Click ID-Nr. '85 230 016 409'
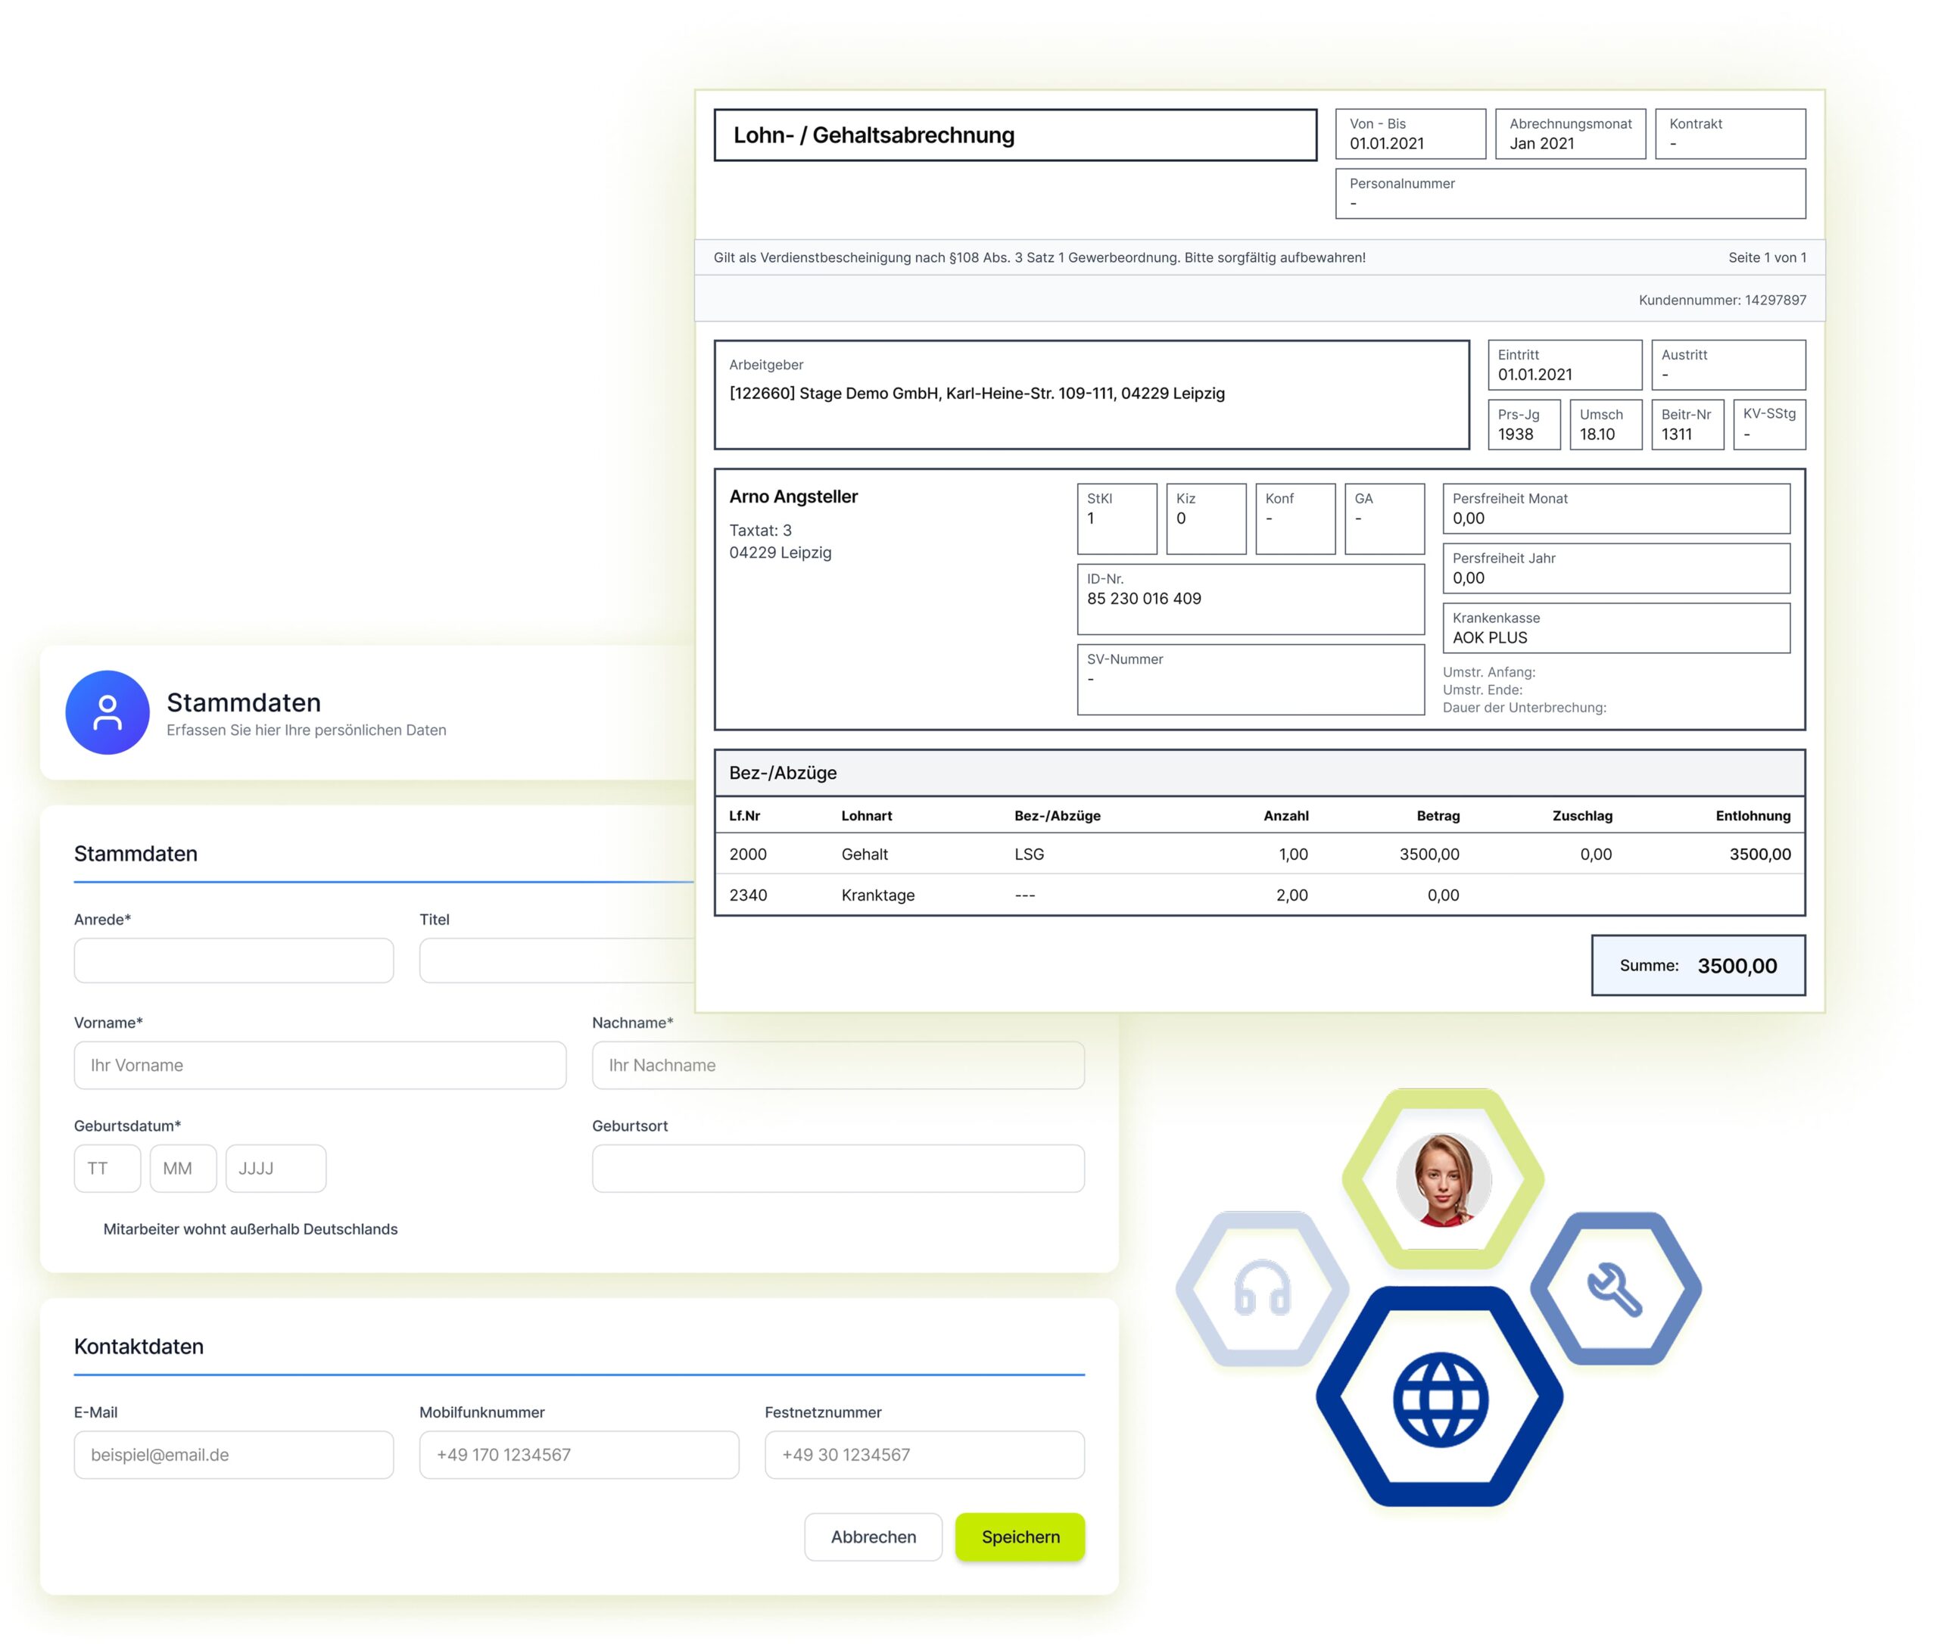1938x1644 pixels. tap(1144, 598)
